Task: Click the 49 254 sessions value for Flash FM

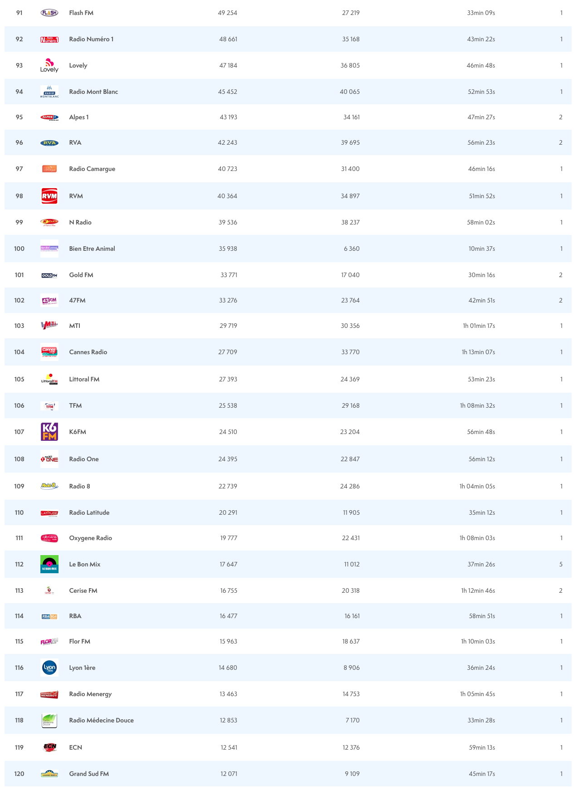Action: tap(227, 13)
